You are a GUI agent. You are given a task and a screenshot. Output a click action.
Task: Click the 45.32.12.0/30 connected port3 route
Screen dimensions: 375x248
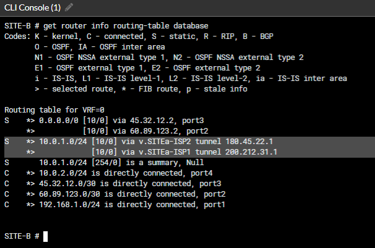tap(127, 182)
